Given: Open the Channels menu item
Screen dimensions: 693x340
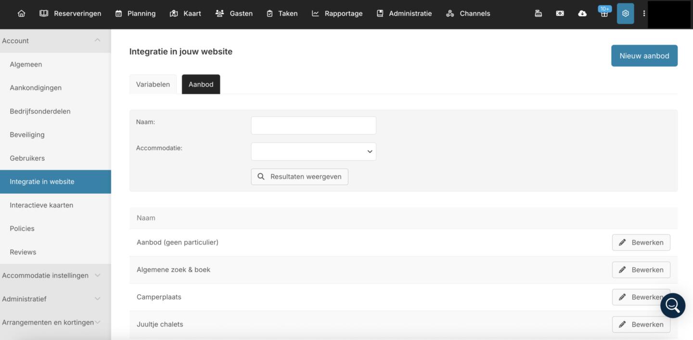Looking at the screenshot, I should pos(468,13).
